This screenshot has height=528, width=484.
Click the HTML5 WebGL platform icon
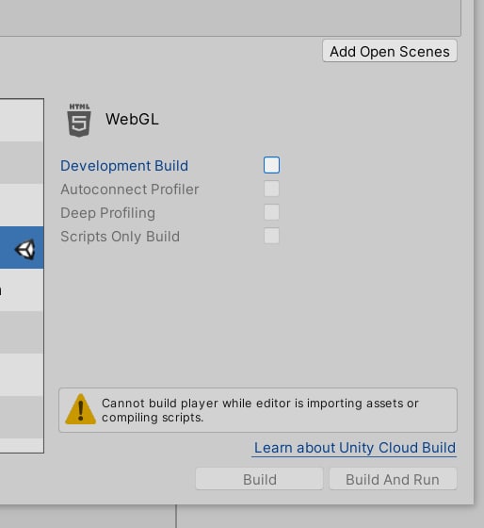pos(79,120)
